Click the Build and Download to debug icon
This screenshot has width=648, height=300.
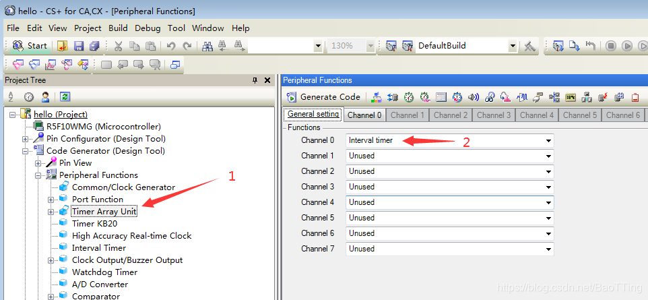[x=558, y=46]
